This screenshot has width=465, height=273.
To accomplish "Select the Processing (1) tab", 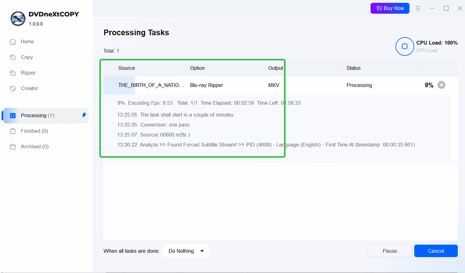I will [46, 116].
